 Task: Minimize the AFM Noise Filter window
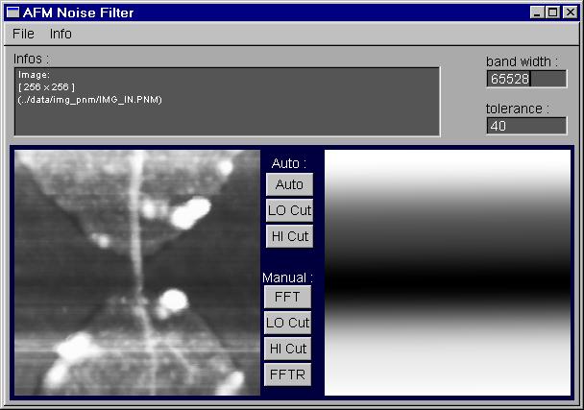537,12
